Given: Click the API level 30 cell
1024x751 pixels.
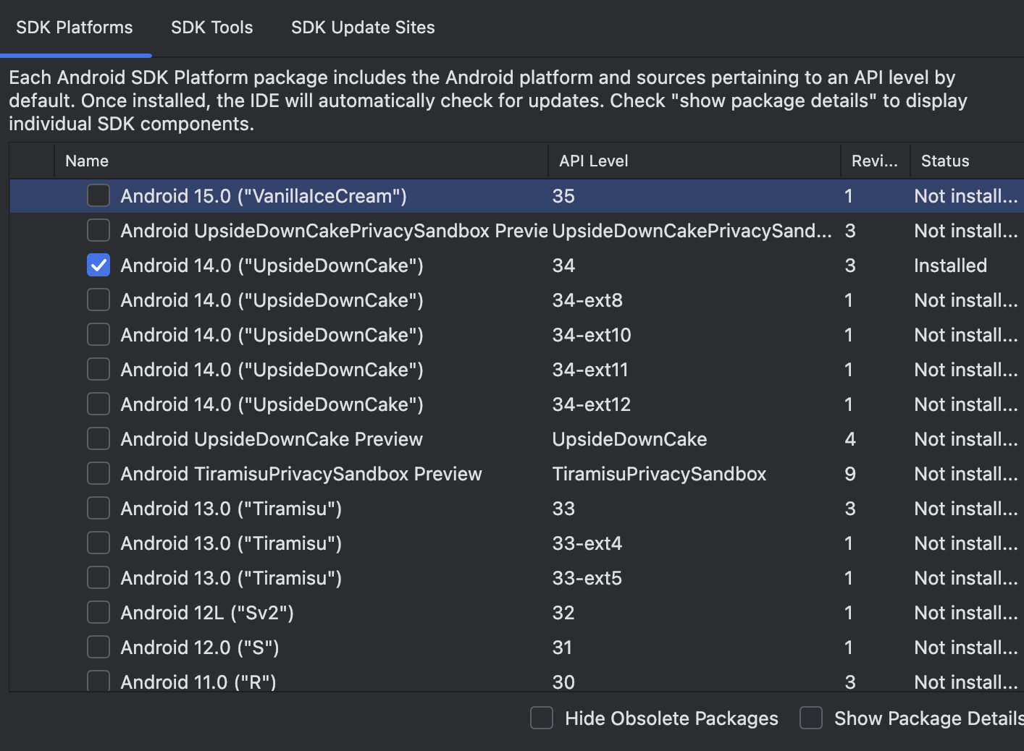Looking at the screenshot, I should click(563, 682).
